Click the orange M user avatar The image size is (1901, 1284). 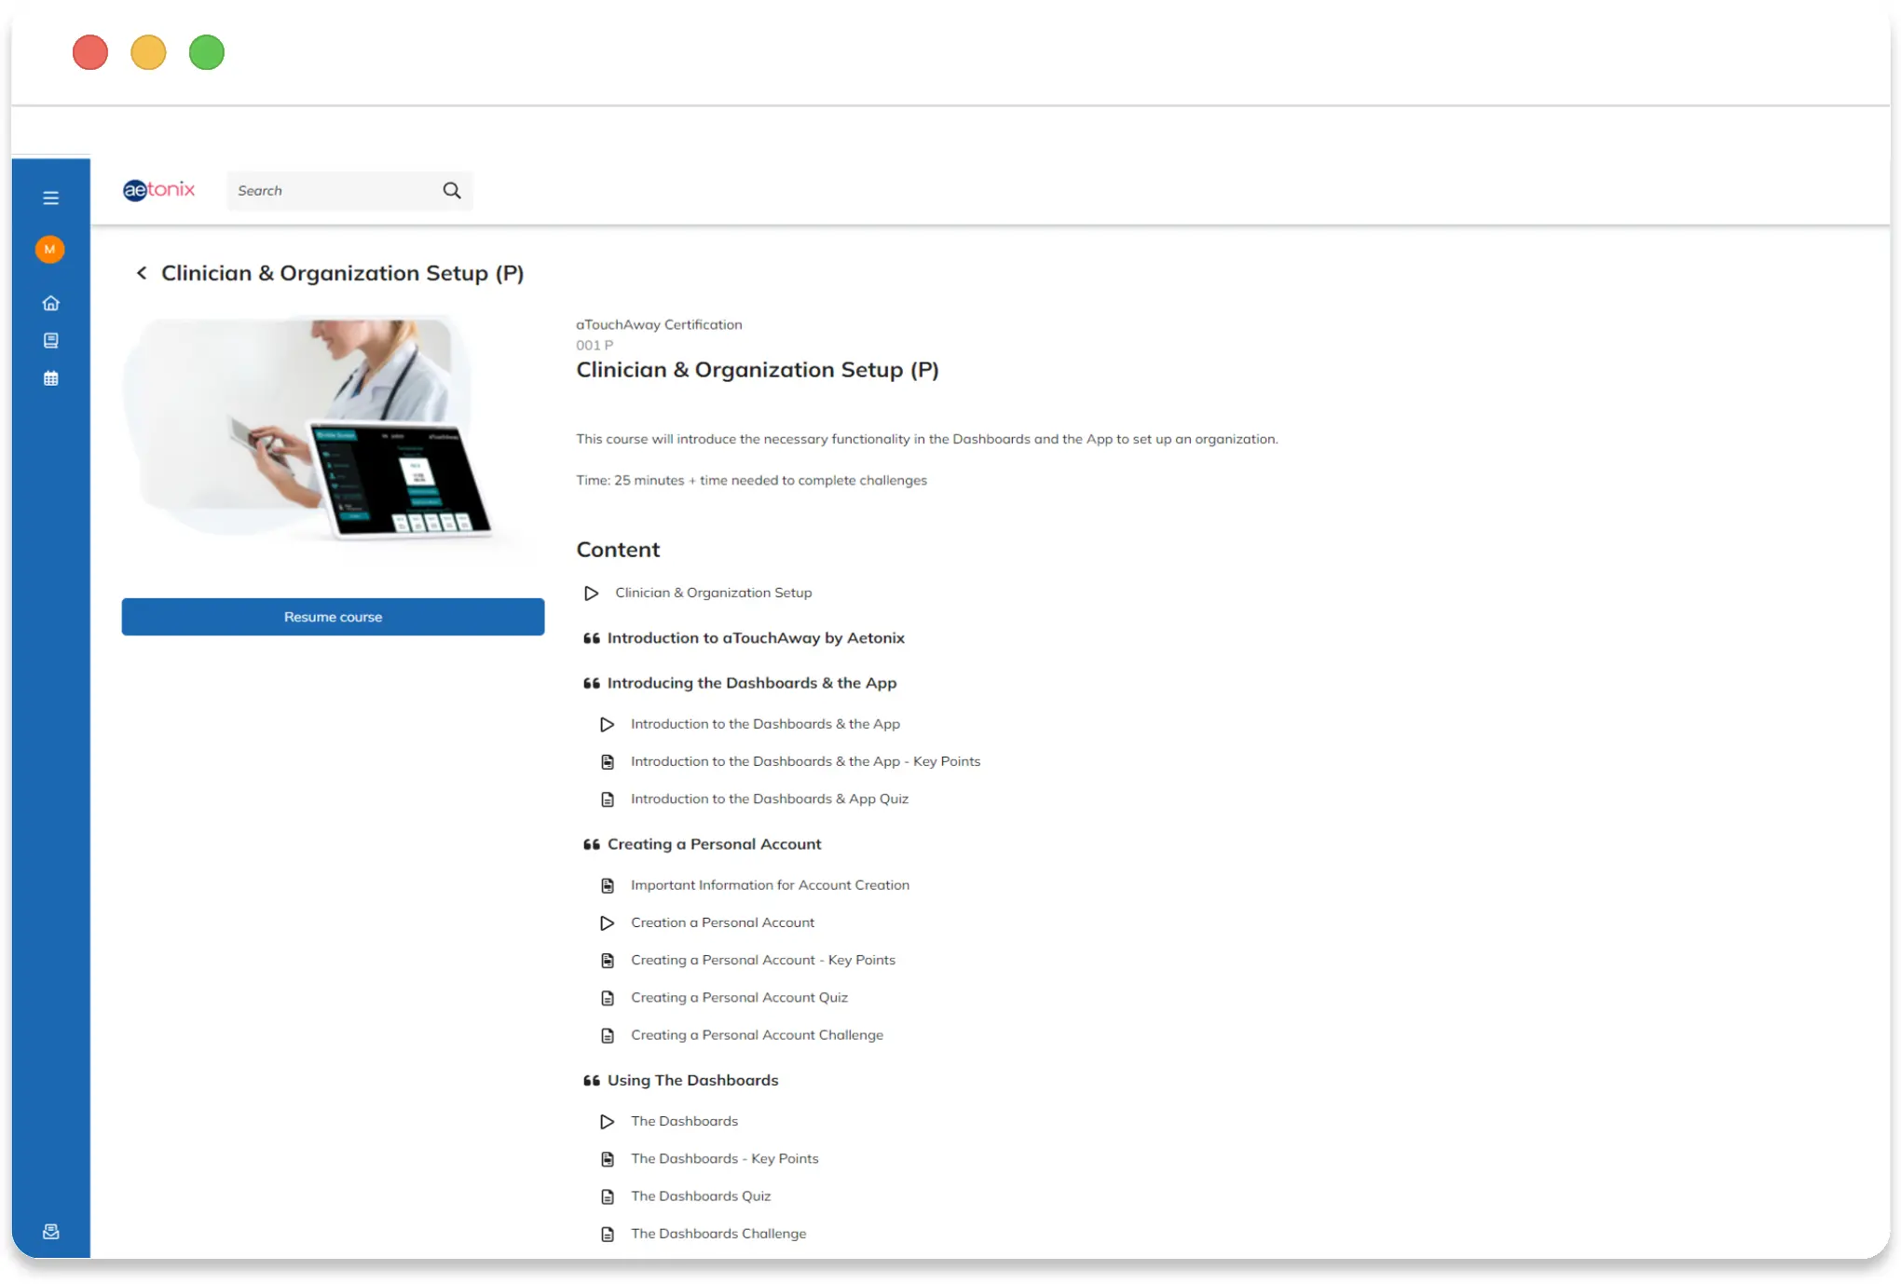point(50,249)
